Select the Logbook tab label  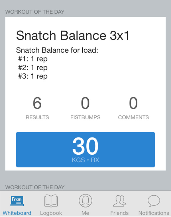click(x=51, y=213)
